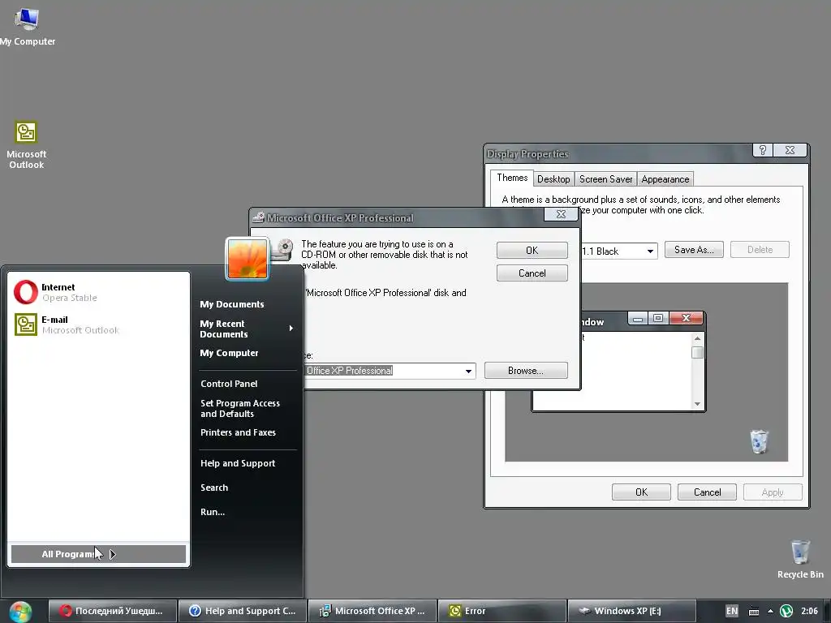The image size is (831, 623).
Task: Open All Programs menu
Action: (x=98, y=554)
